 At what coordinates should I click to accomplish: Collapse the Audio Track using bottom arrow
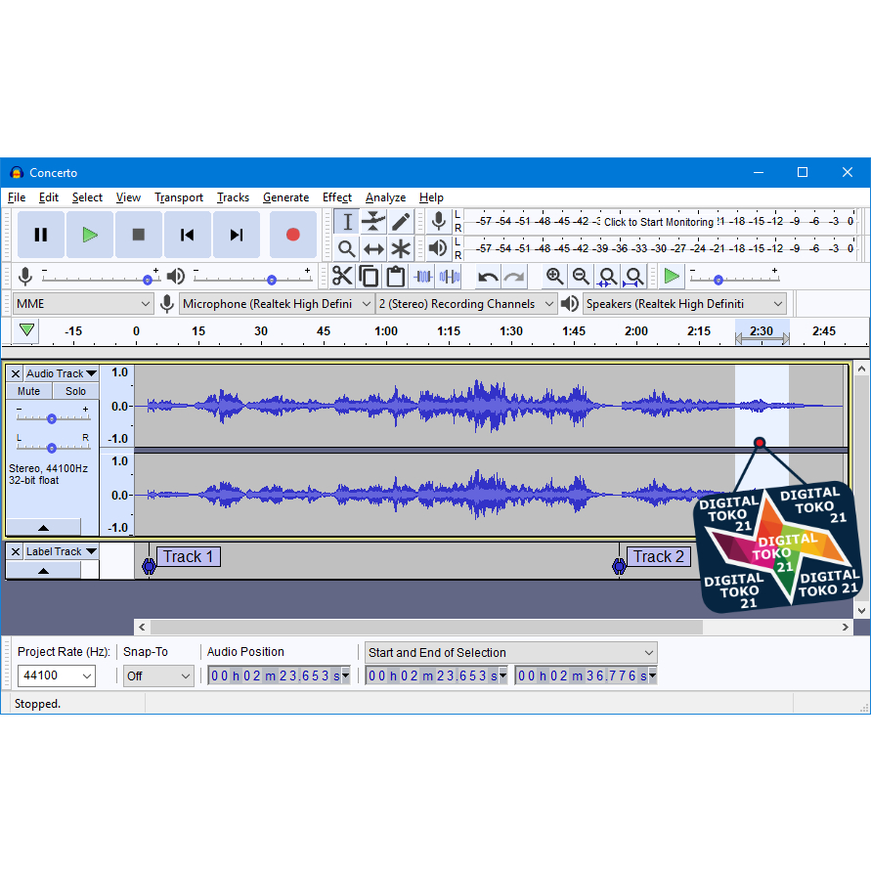44,527
